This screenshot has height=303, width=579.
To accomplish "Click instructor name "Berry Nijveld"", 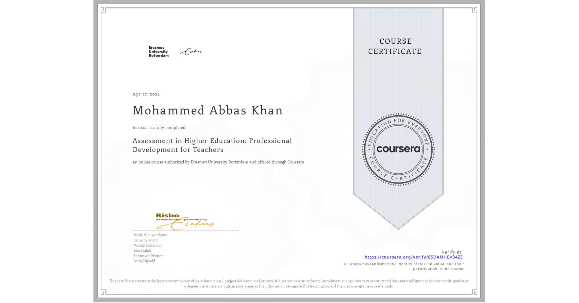I will [144, 261].
